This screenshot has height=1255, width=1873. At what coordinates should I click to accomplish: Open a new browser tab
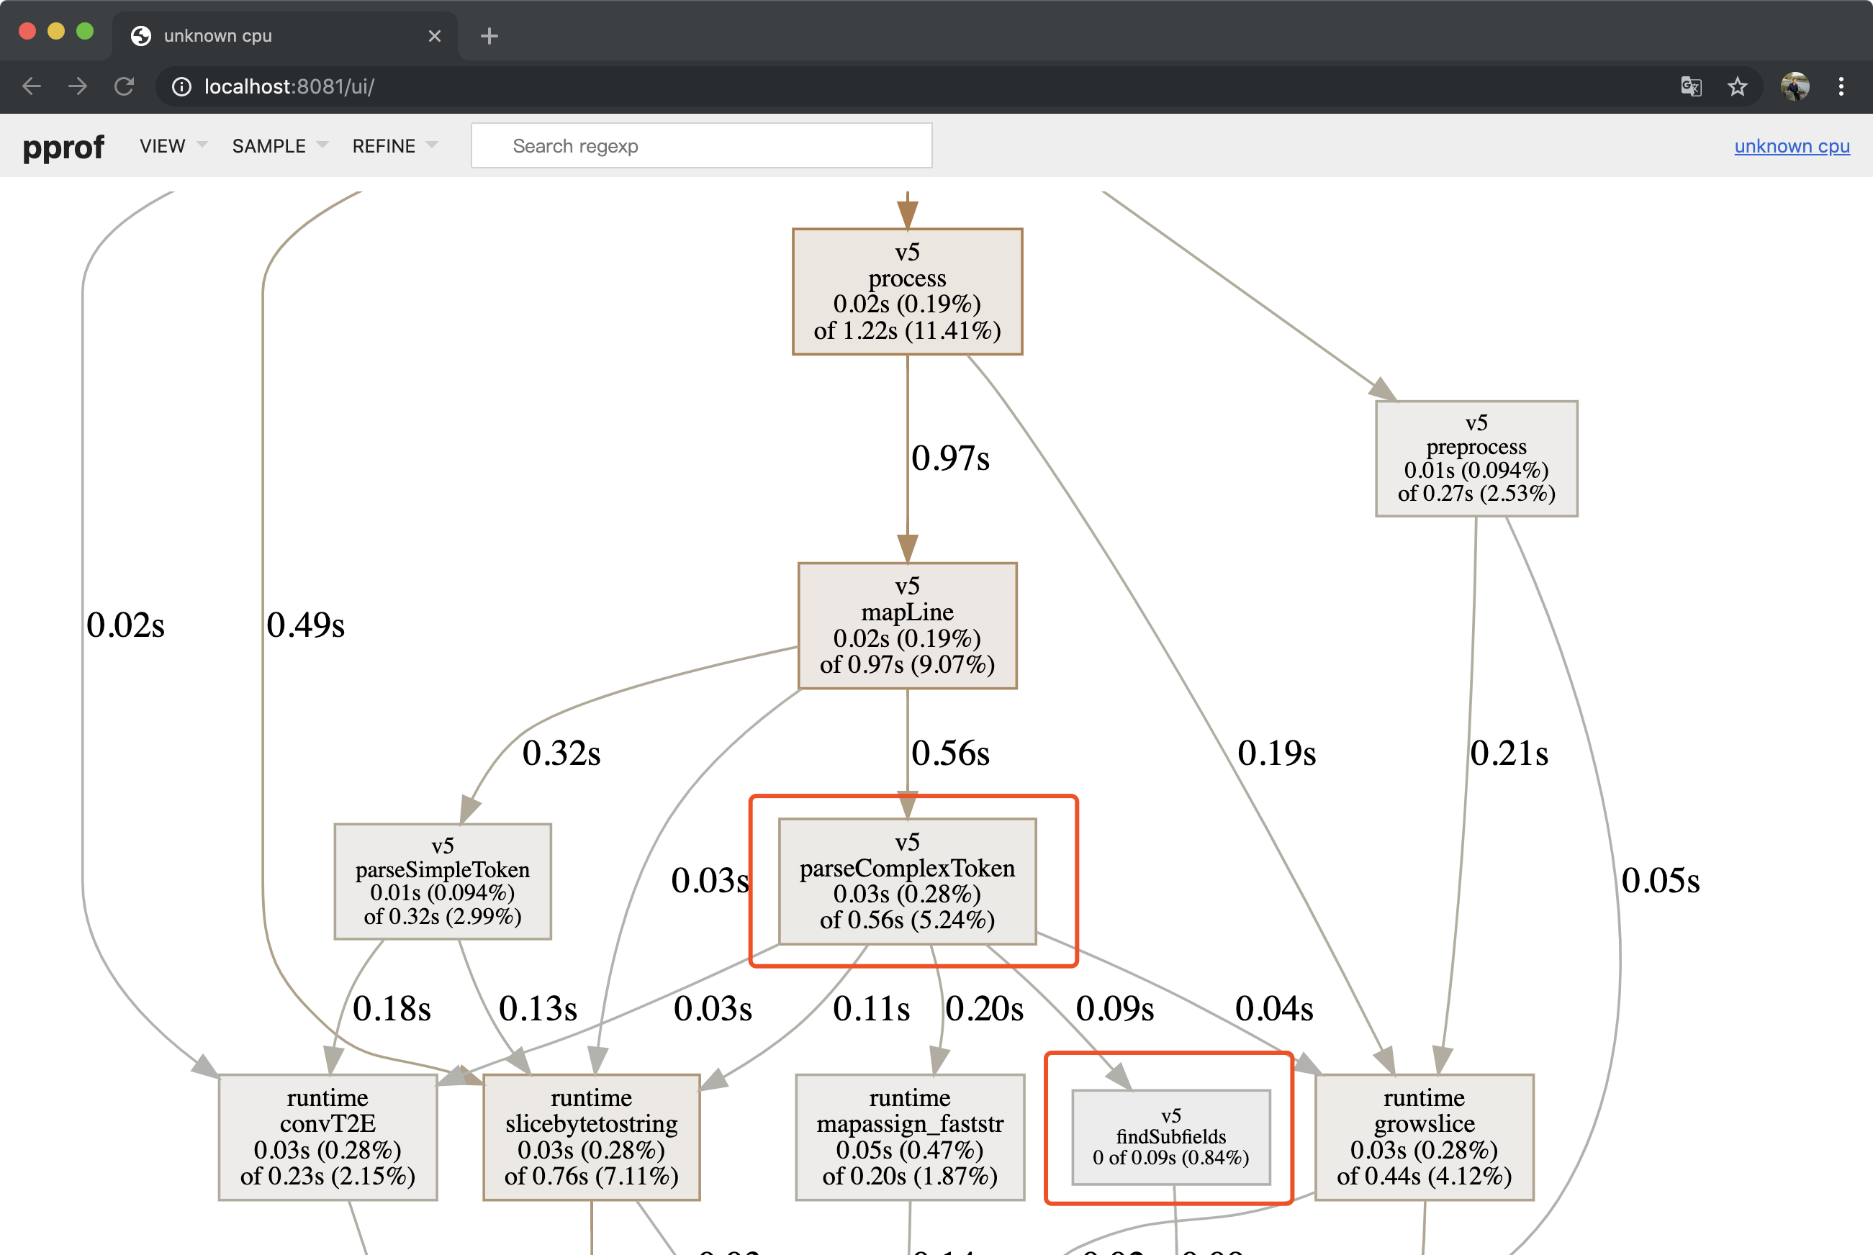click(489, 35)
